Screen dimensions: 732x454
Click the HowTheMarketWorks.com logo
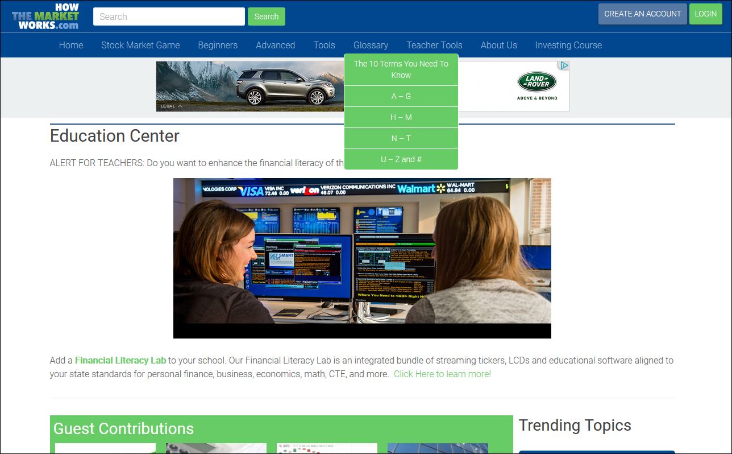[x=45, y=16]
